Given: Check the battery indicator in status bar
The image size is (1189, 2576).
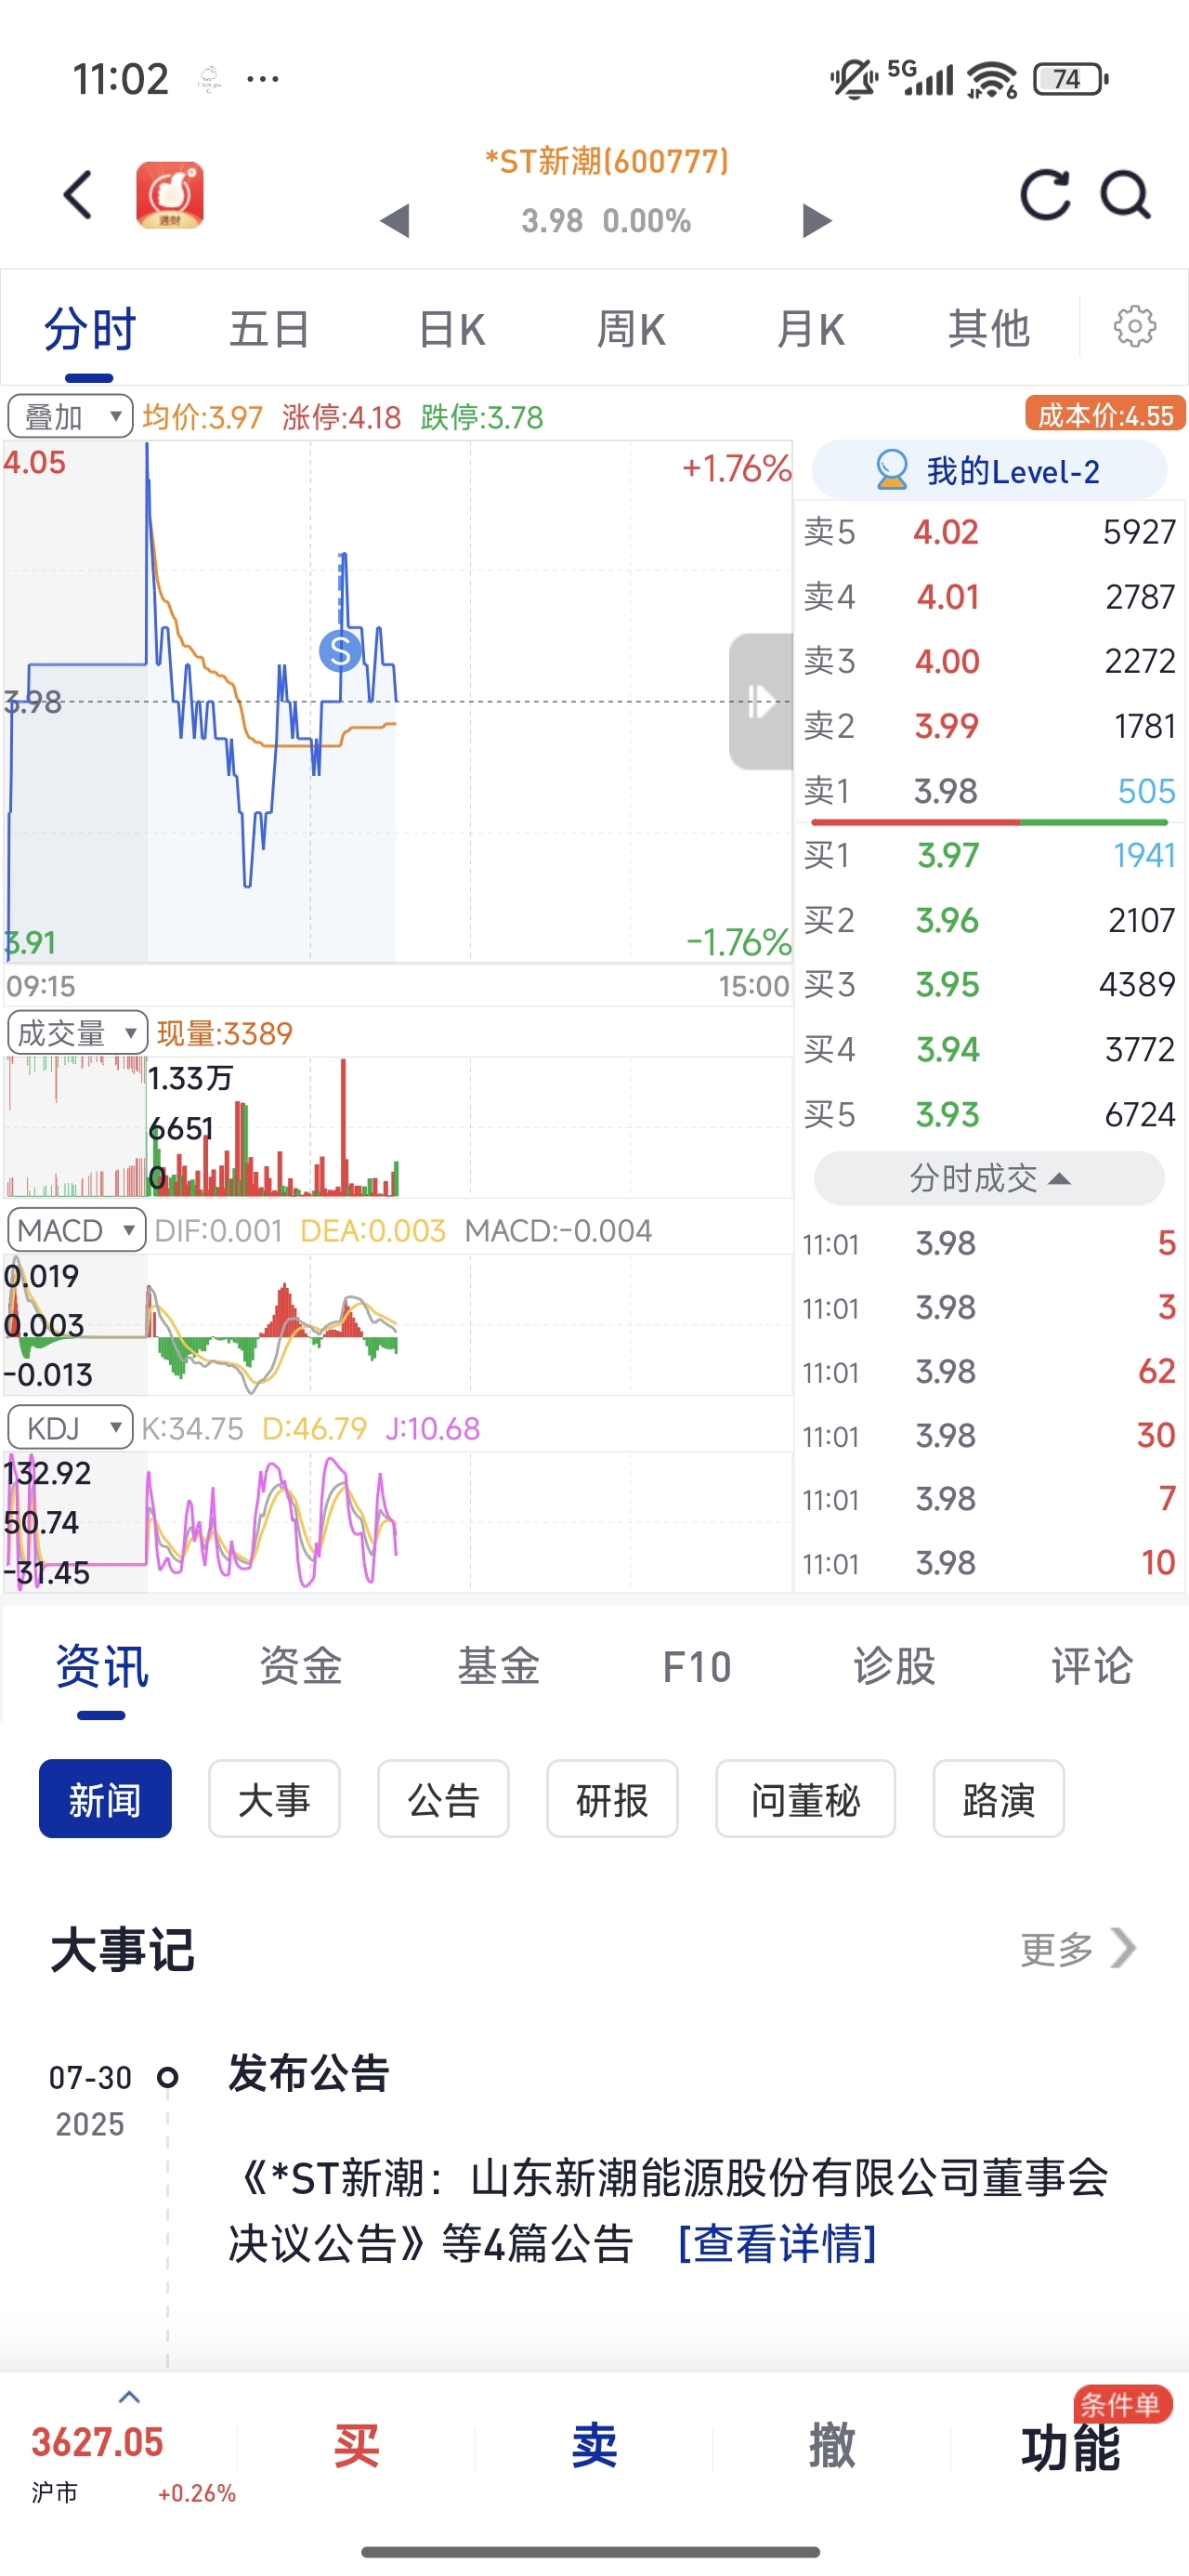Looking at the screenshot, I should pos(1070,78).
